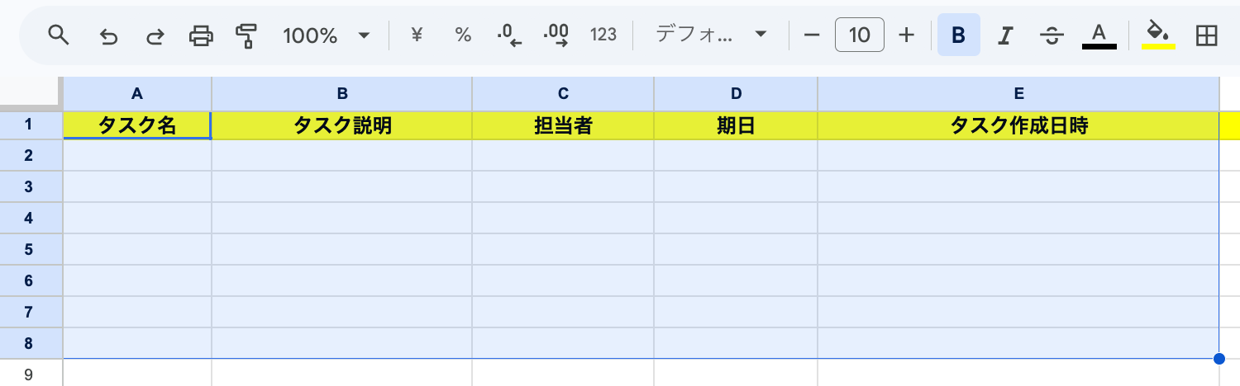The width and height of the screenshot is (1240, 386).
Task: Open the yellow fill color picker
Action: pyautogui.click(x=1158, y=35)
